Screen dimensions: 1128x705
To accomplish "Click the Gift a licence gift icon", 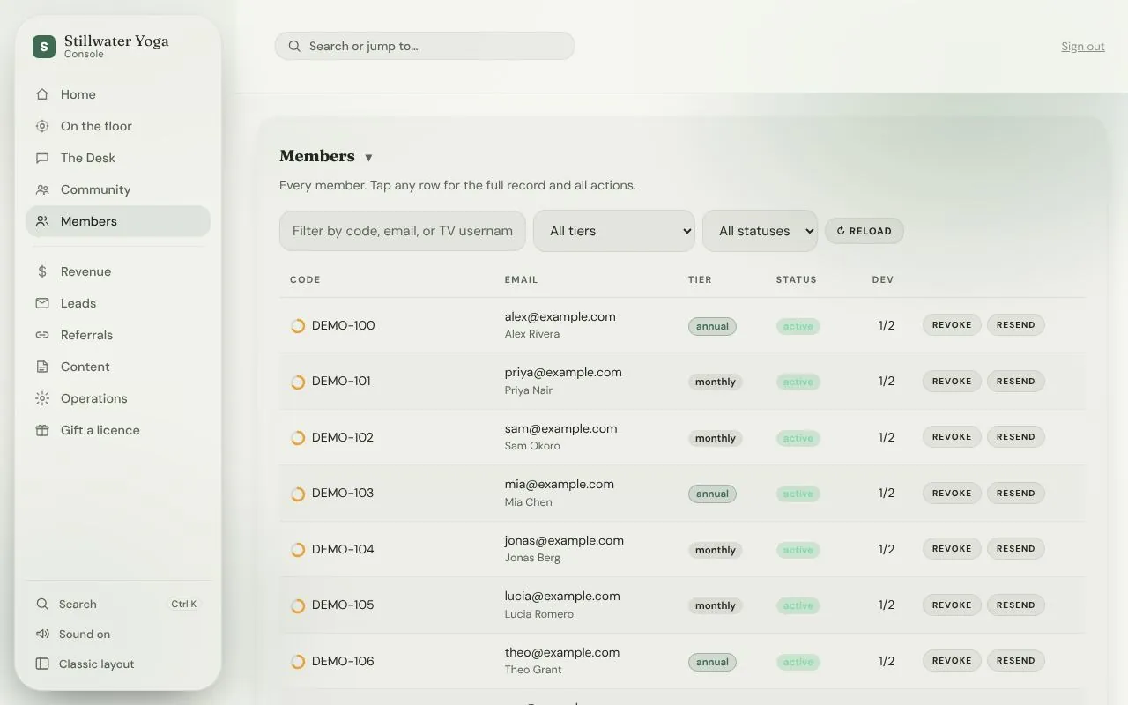I will pos(42,430).
